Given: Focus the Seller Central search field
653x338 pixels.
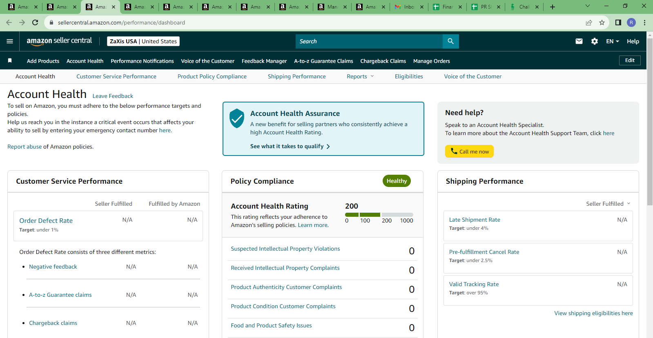Looking at the screenshot, I should pos(369,41).
